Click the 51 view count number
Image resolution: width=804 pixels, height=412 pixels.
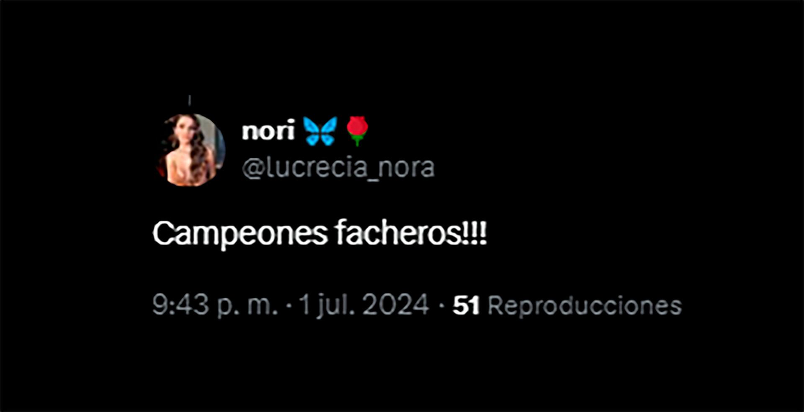pos(466,305)
